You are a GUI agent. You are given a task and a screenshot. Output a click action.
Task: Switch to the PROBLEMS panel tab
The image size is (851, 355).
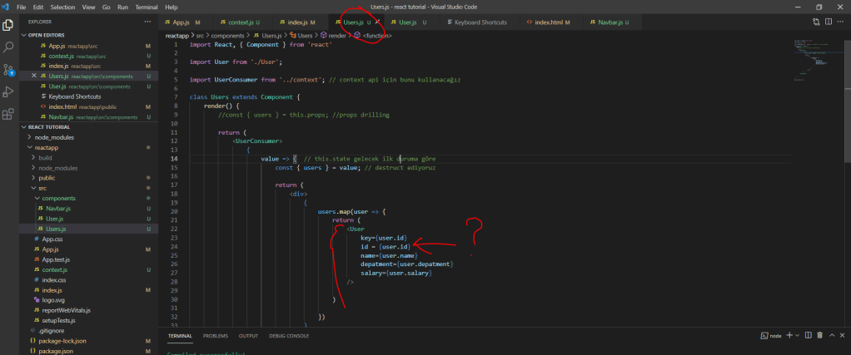tap(215, 336)
